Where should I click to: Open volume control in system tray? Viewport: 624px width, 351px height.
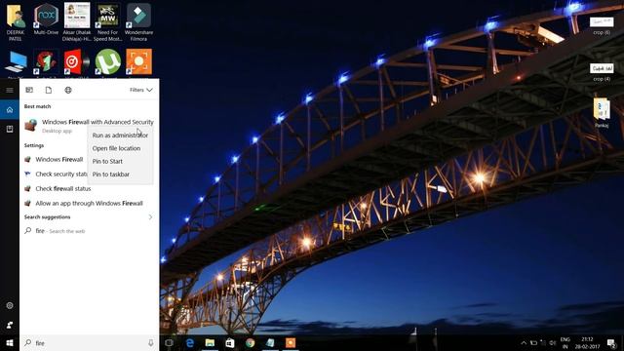[x=553, y=342]
